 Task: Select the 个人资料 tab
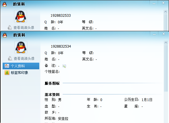(x=21, y=66)
